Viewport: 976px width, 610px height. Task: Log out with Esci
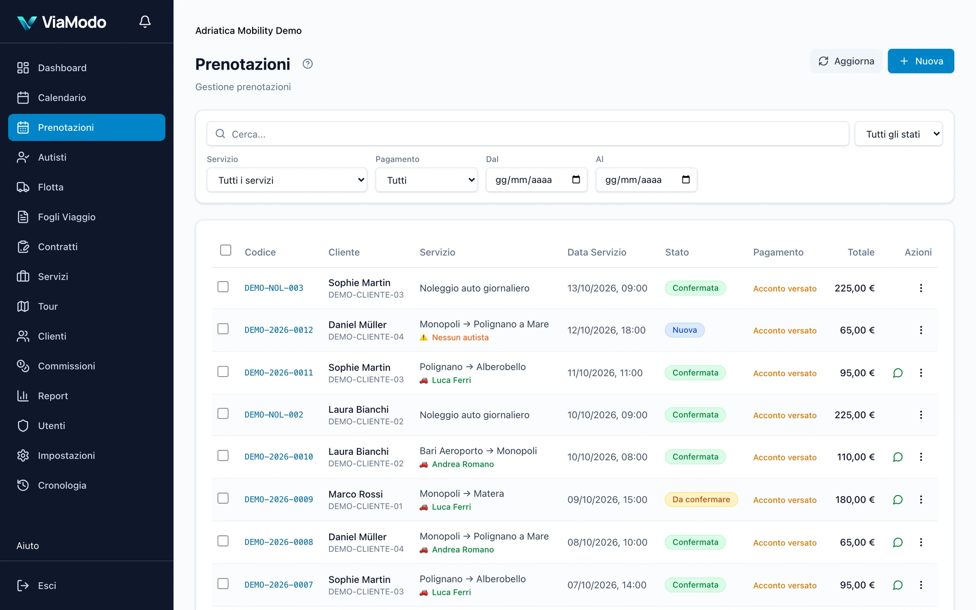pos(86,586)
